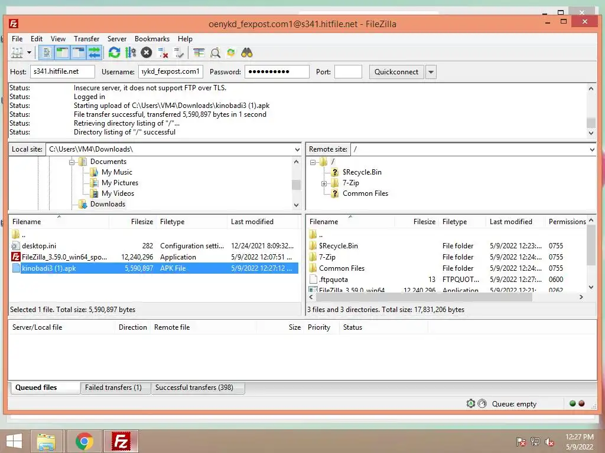Image resolution: width=605 pixels, height=453 pixels.
Task: Click the local tree scrollbar up arrow
Action: tap(297, 162)
